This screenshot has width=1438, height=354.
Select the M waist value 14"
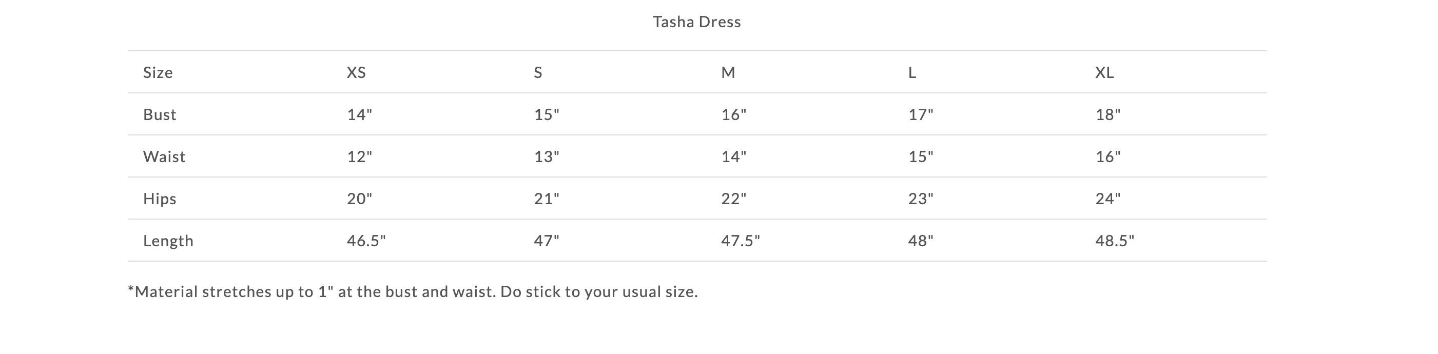pos(733,156)
